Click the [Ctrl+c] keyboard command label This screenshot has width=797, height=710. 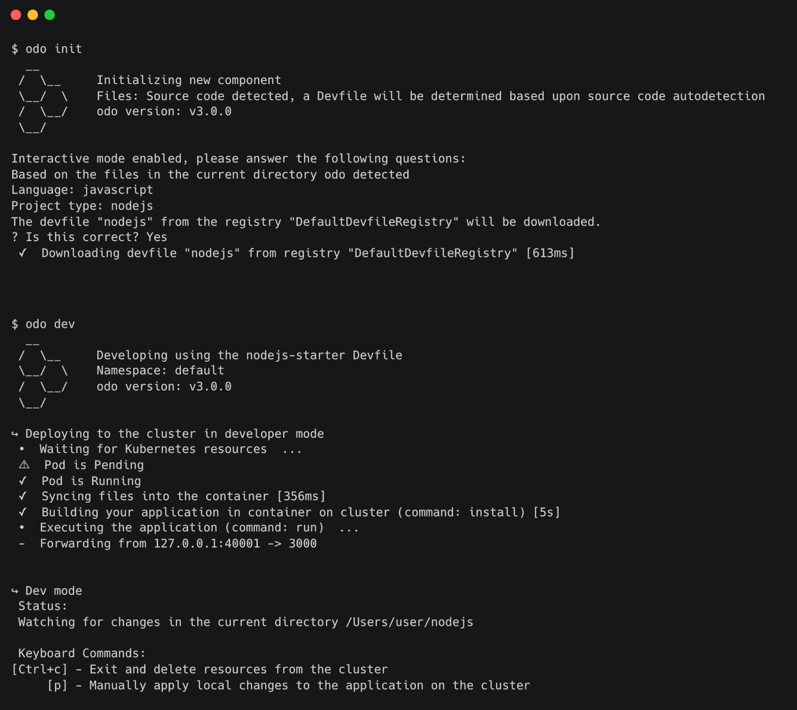click(x=39, y=669)
